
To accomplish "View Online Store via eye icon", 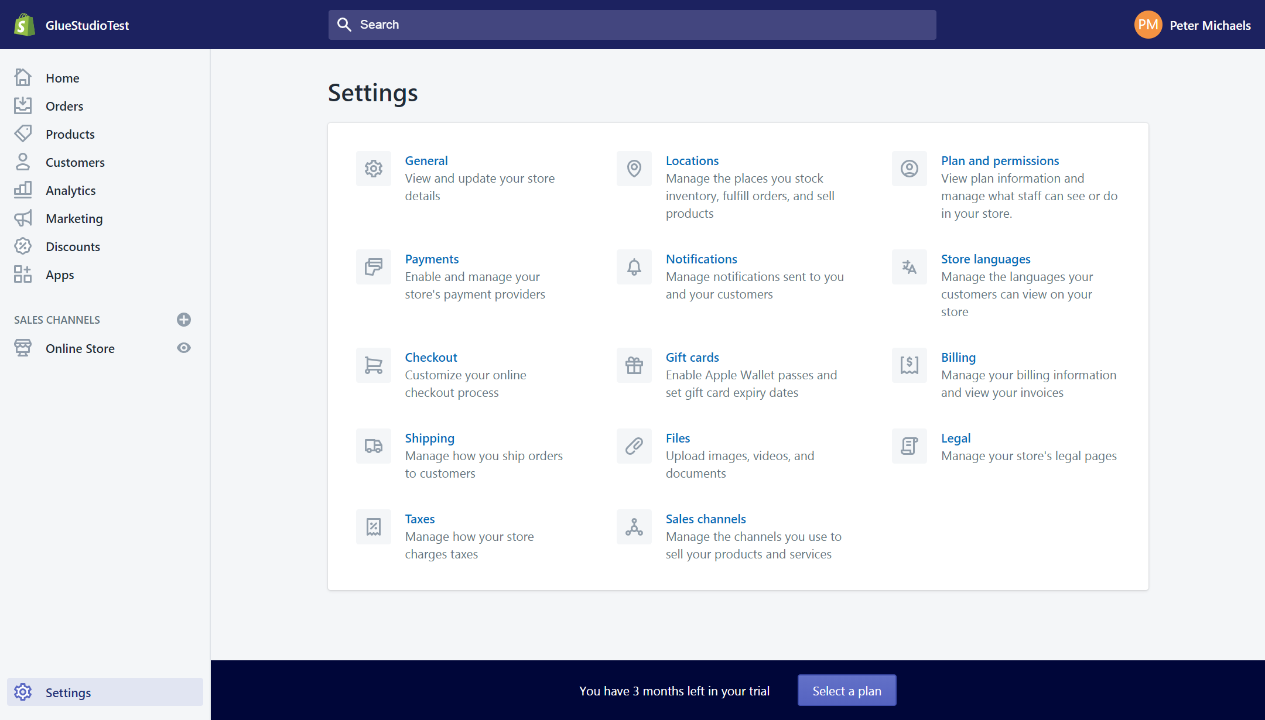I will click(184, 348).
